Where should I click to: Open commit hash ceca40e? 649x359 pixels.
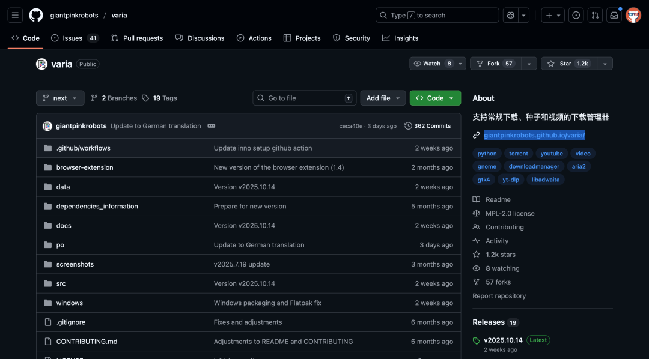tap(350, 126)
